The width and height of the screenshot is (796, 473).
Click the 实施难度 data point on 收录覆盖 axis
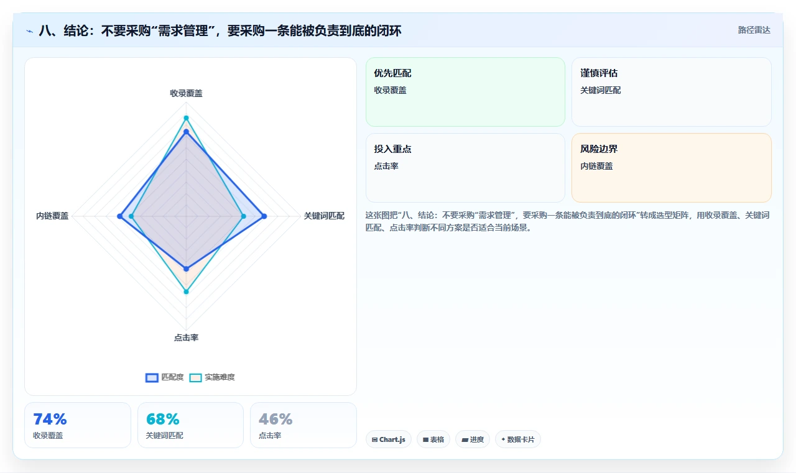click(x=186, y=118)
